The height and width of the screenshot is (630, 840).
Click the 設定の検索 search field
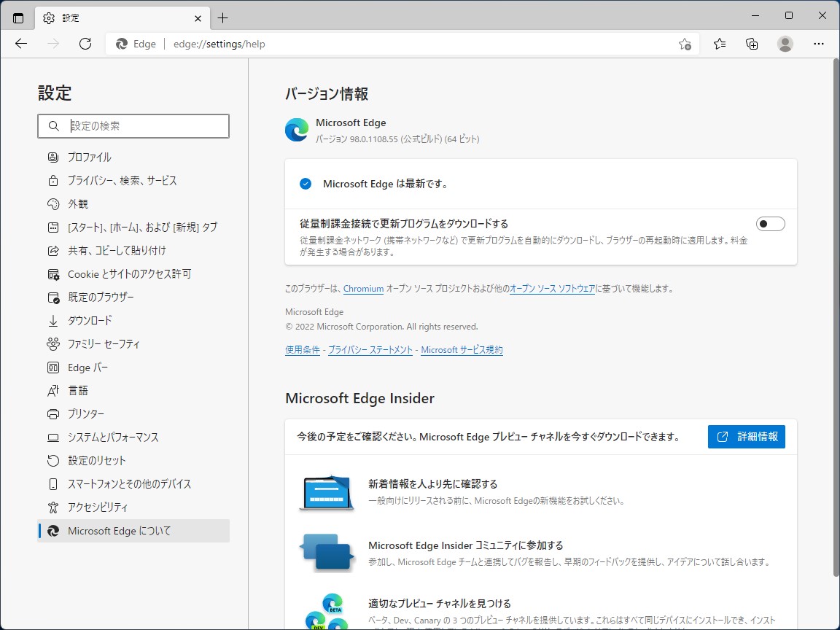133,126
